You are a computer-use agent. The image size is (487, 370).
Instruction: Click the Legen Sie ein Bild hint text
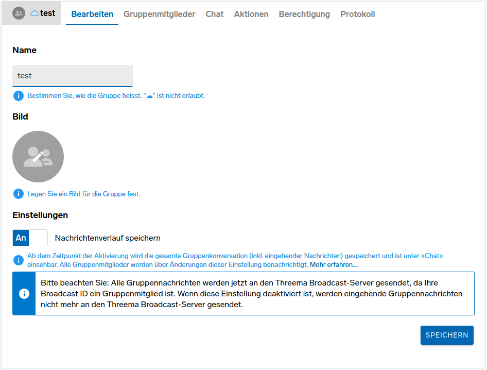point(84,194)
